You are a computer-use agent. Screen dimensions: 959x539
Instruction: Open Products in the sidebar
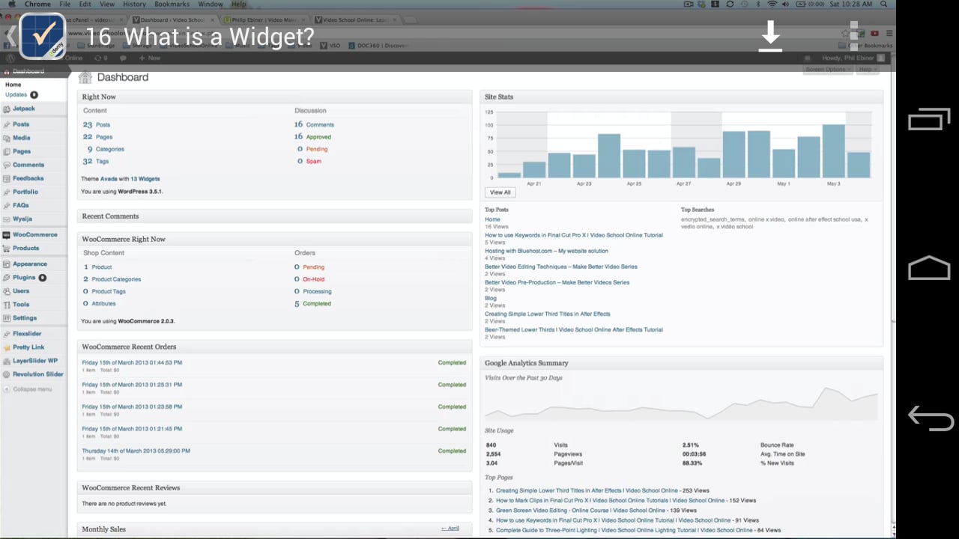tap(26, 248)
